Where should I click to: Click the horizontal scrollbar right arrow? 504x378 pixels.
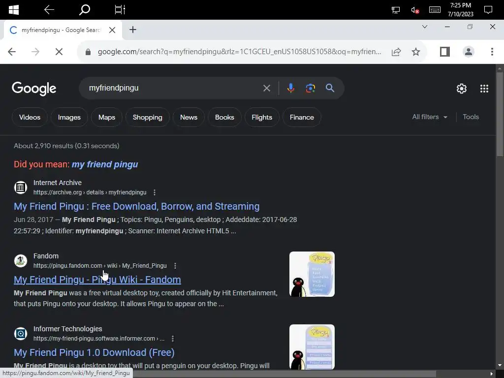pyautogui.click(x=492, y=374)
